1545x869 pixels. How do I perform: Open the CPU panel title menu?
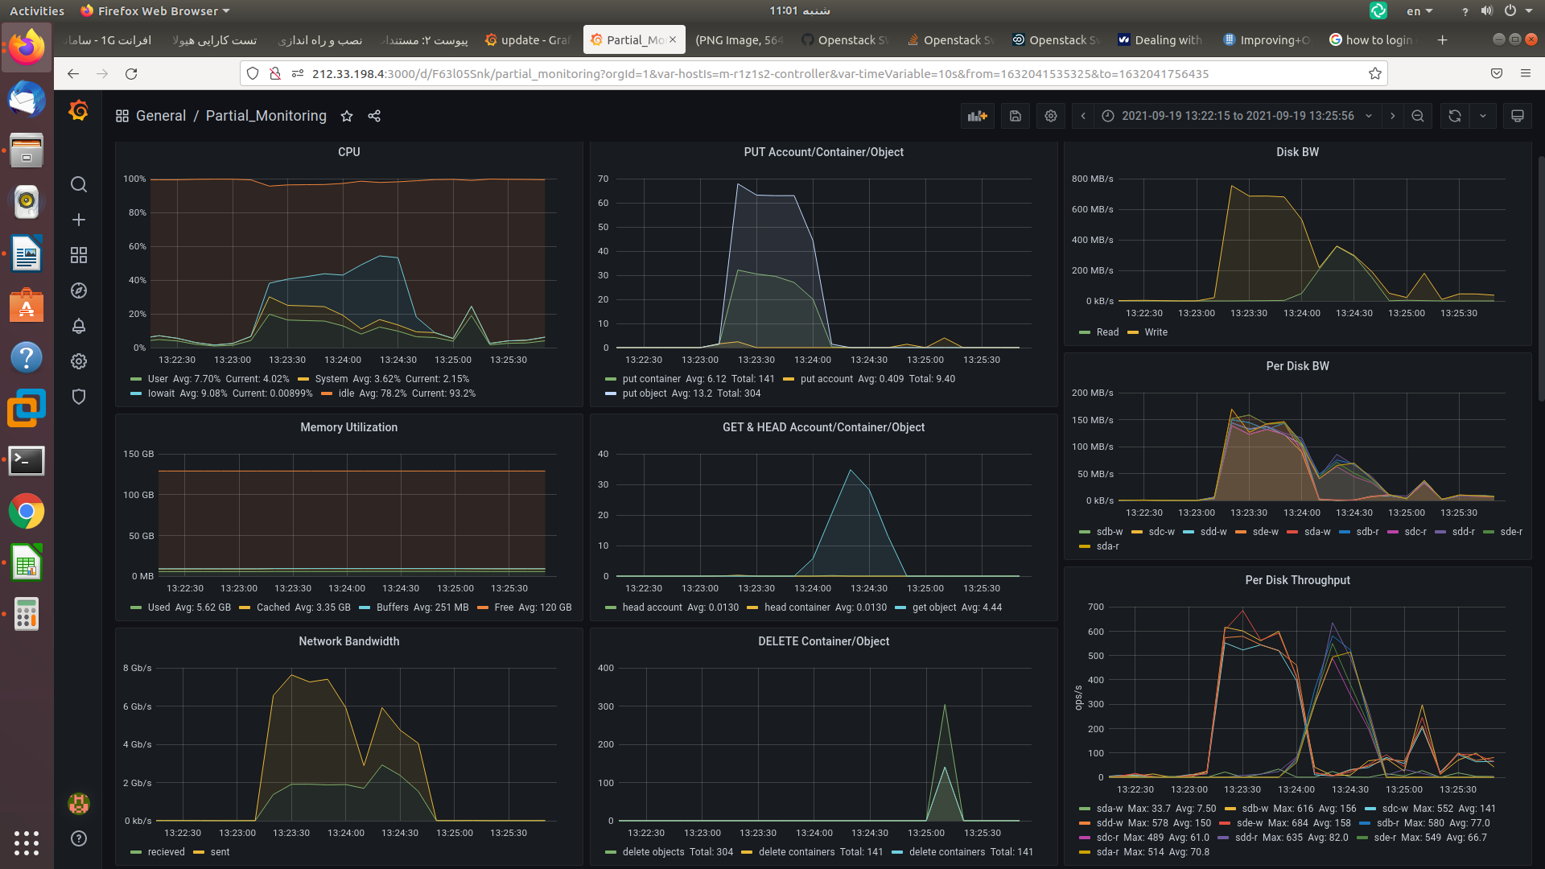click(348, 152)
